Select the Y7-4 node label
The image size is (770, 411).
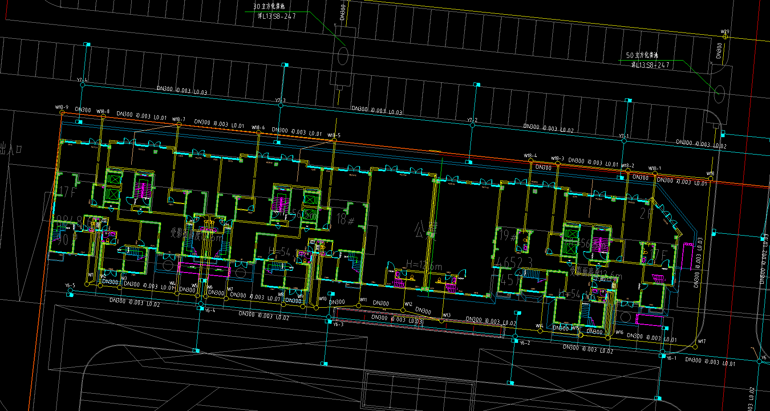(82, 80)
